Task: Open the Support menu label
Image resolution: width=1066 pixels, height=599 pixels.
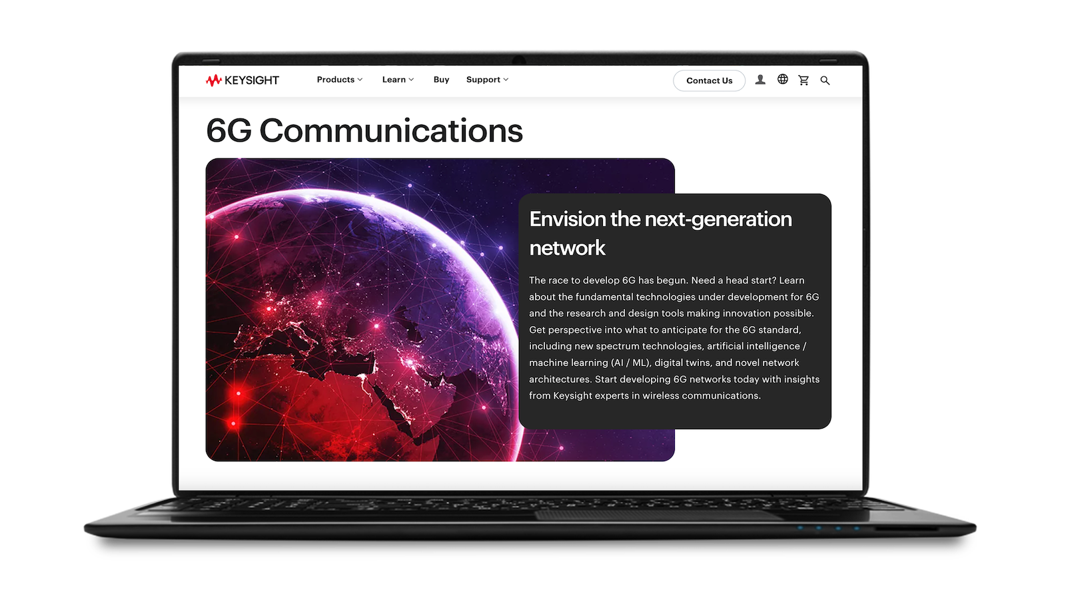Action: click(483, 80)
